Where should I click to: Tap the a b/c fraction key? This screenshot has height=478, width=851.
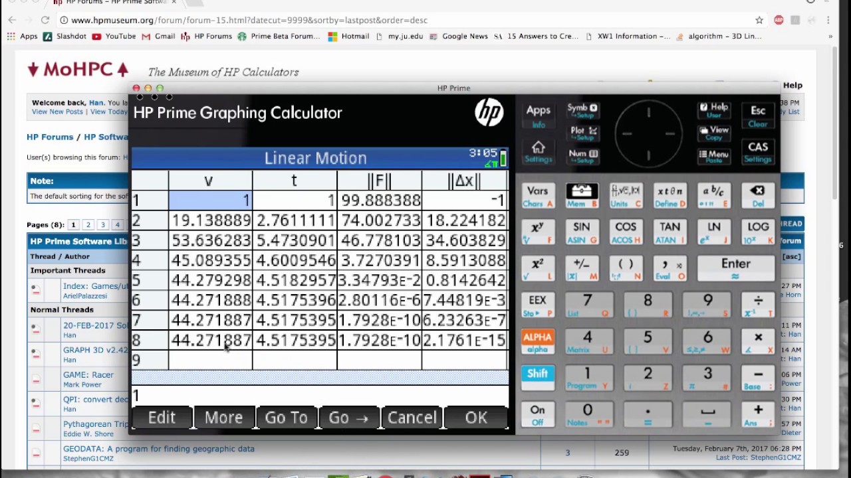[713, 197]
